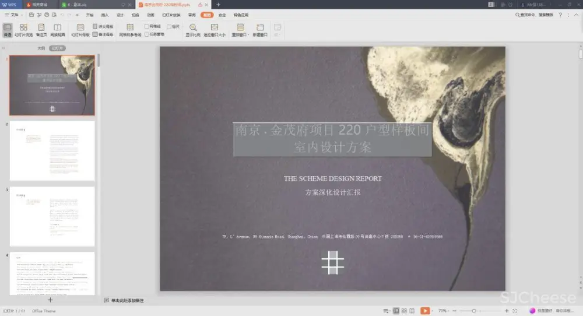Viewport: 583px width, 316px height.
Task: Open the 备注页 notes page view
Action: click(41, 30)
